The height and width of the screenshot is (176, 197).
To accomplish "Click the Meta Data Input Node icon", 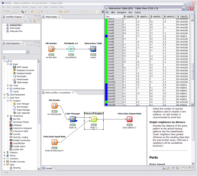I will (54, 142).
